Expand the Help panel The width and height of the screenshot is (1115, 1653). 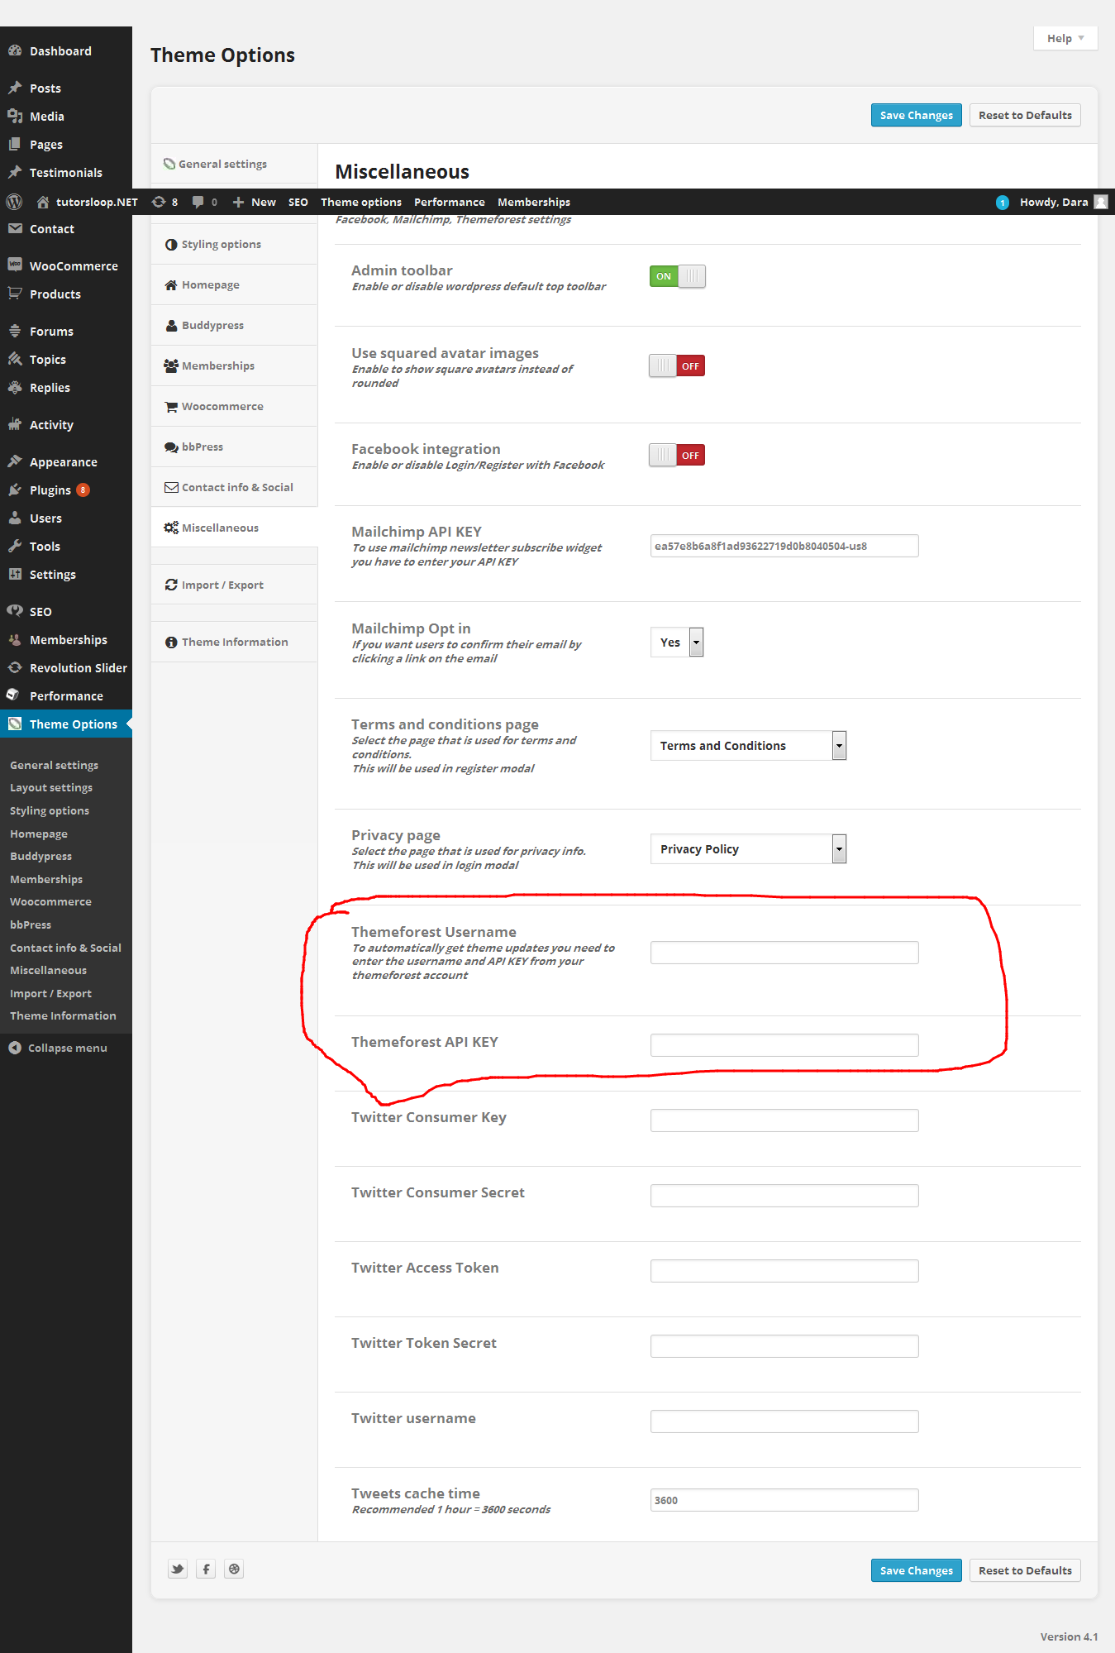(x=1065, y=38)
